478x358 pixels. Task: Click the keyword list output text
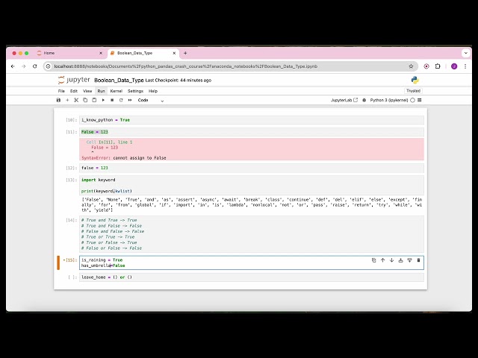coord(252,205)
